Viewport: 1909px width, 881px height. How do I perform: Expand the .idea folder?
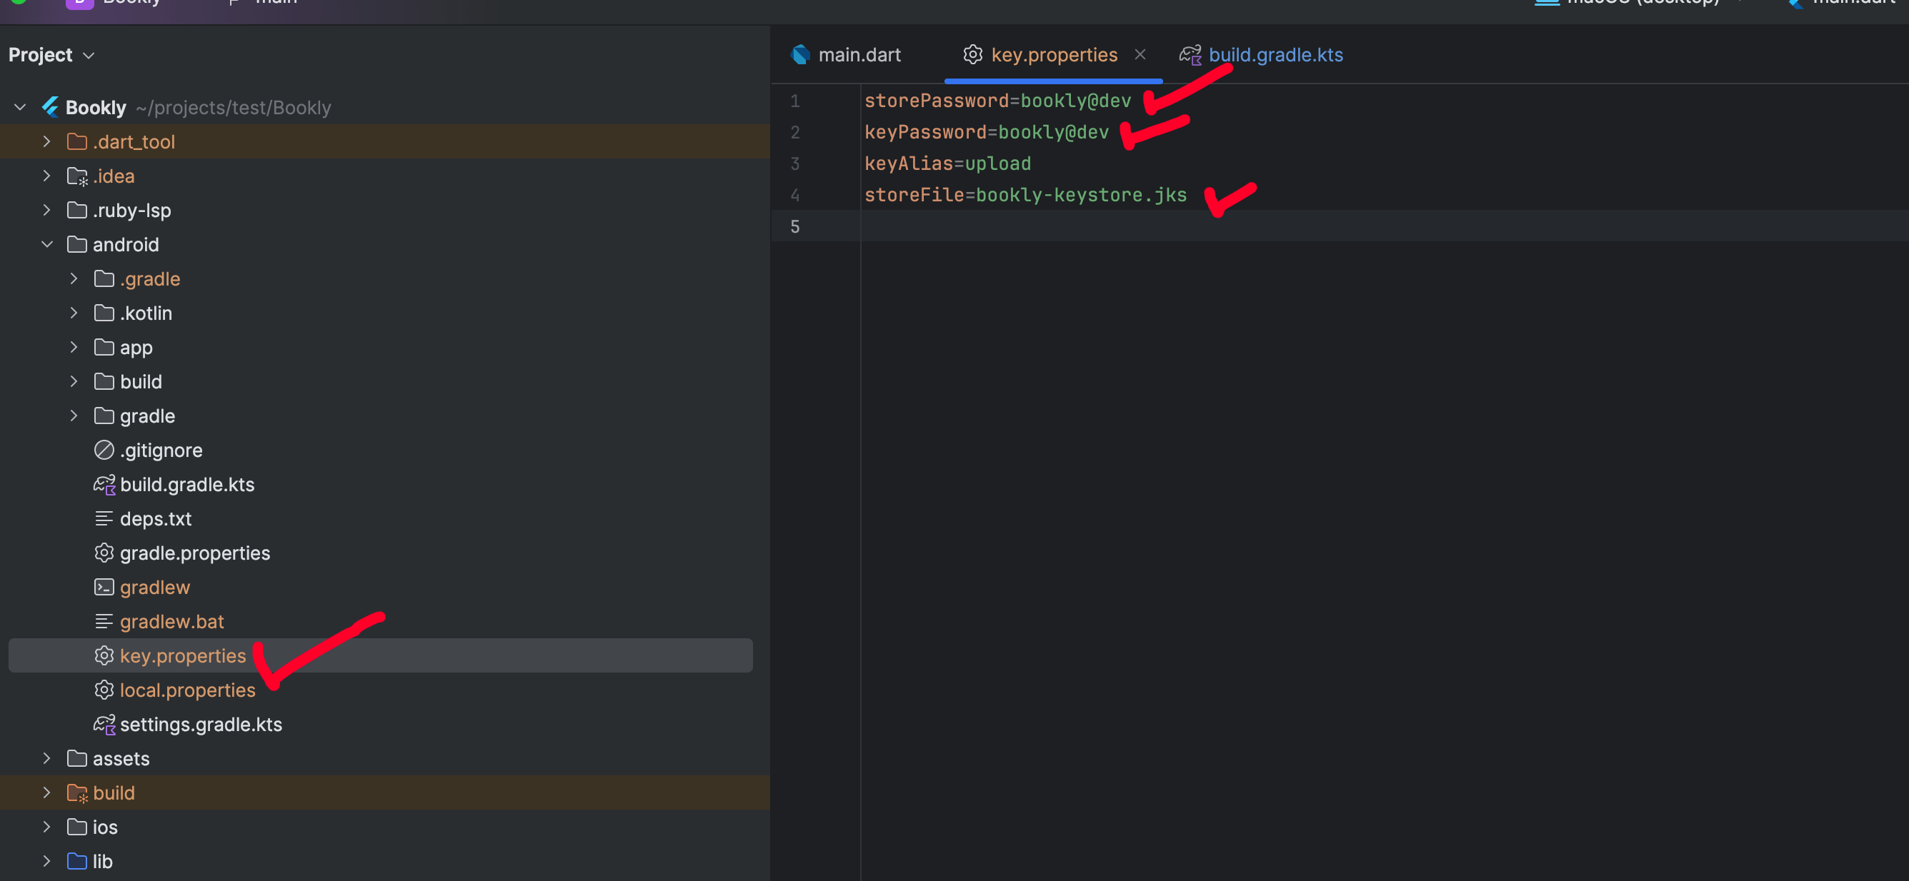click(x=46, y=176)
